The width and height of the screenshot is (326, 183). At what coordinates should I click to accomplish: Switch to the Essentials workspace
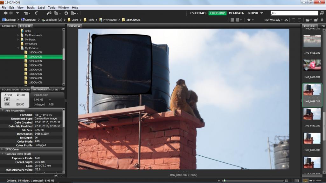[x=198, y=13]
